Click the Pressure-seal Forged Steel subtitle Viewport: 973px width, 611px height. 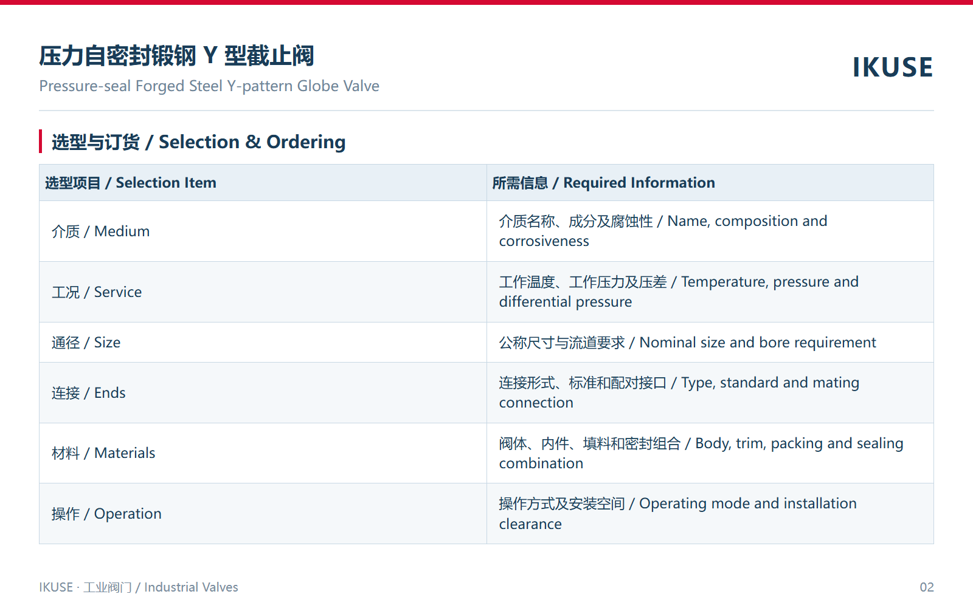click(x=209, y=86)
